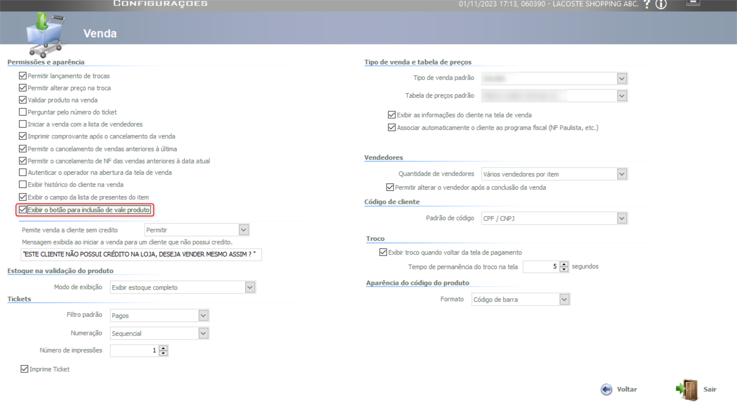This screenshot has width=737, height=414.
Task: Click the Voltar back arrow icon
Action: click(606, 389)
